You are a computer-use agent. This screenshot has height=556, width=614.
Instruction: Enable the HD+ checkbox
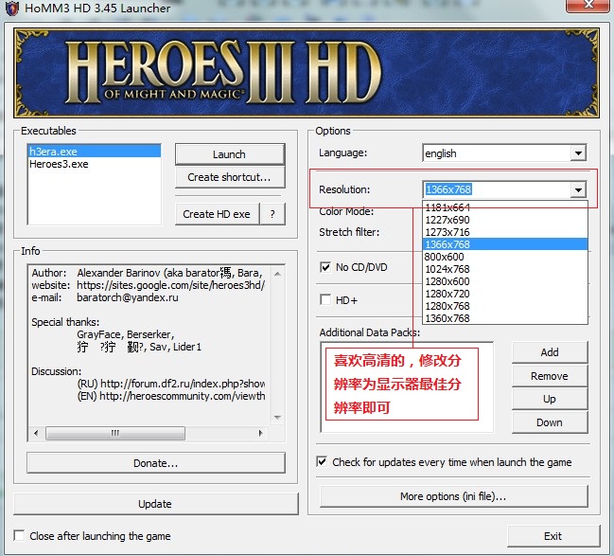coord(326,300)
